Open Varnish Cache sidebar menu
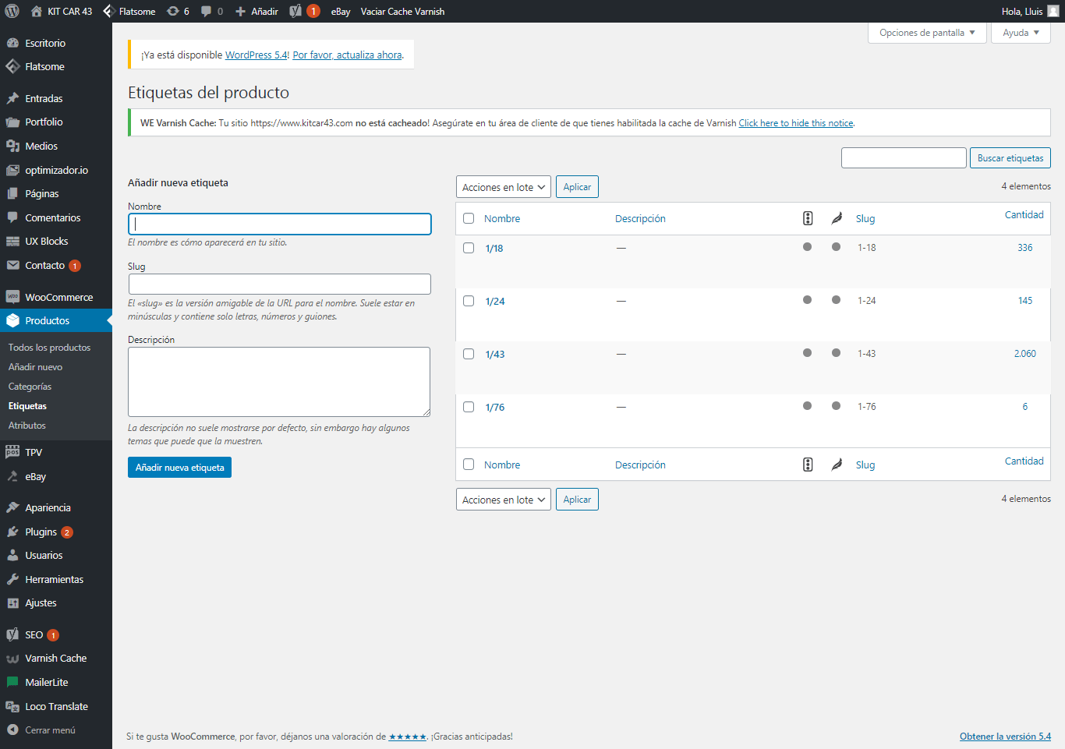This screenshot has height=749, width=1065. click(56, 658)
